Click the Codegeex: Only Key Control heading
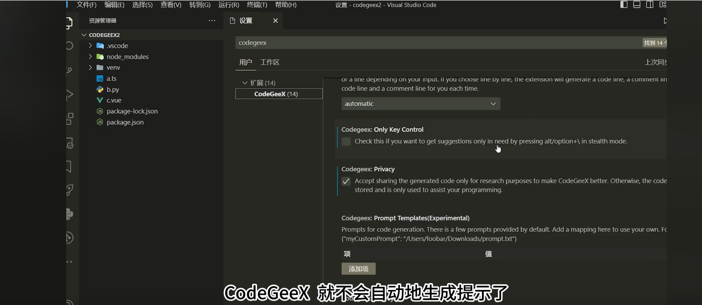This screenshot has height=305, width=702. (382, 130)
